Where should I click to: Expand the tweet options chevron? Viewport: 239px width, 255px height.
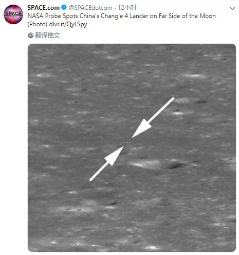pos(232,8)
